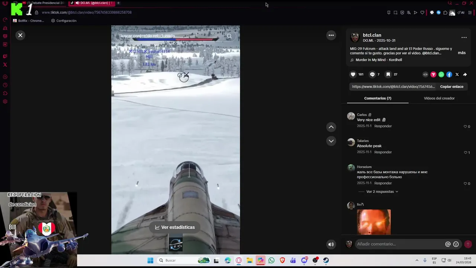
Task: Open sidebar extensions cube icon
Action: tap(5, 93)
